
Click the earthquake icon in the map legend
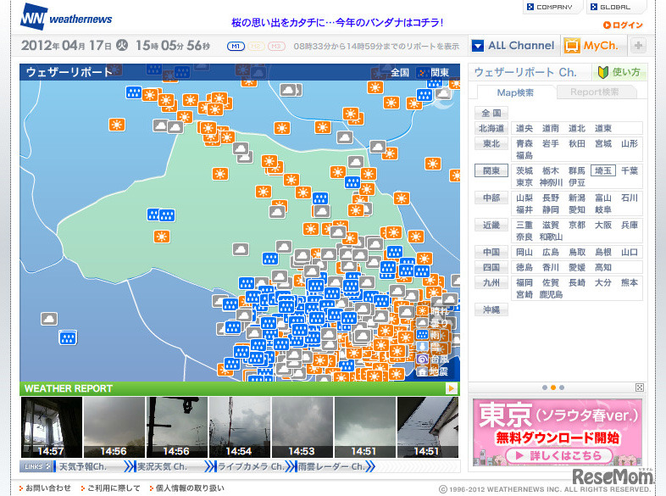pos(423,371)
